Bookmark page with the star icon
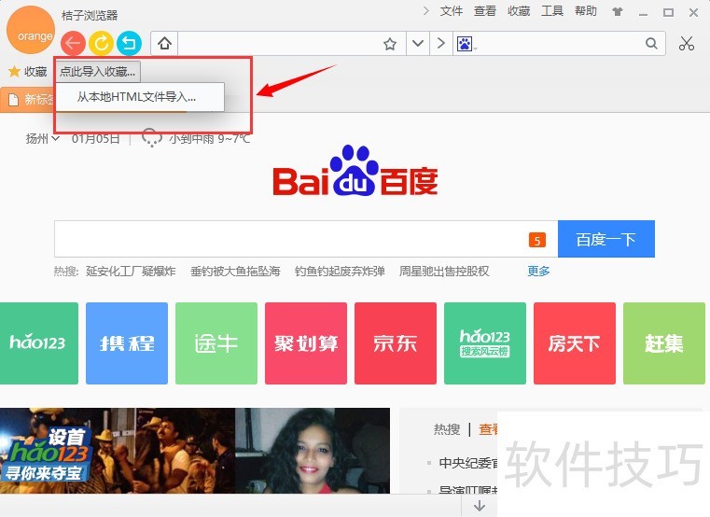 point(389,44)
